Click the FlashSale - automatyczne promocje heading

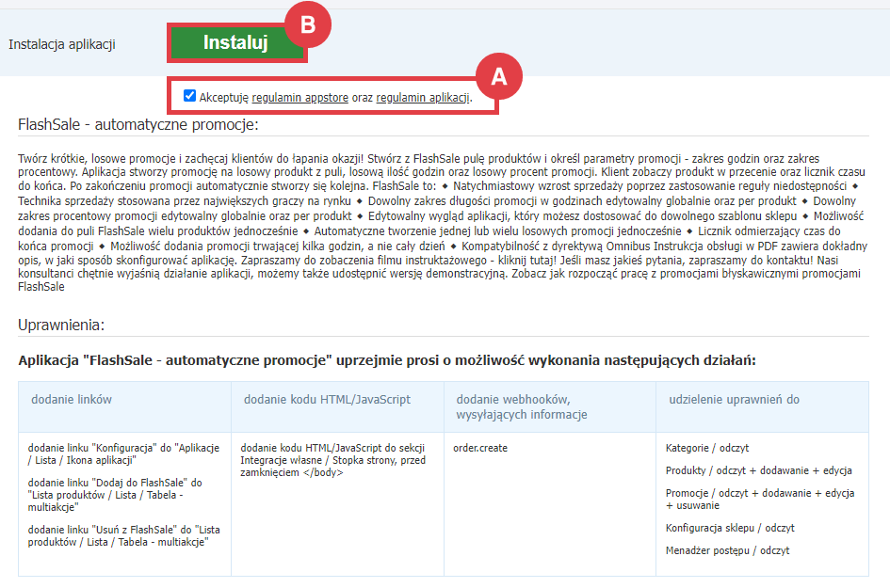138,125
